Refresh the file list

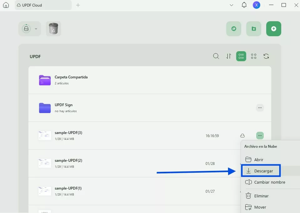pyautogui.click(x=266, y=56)
